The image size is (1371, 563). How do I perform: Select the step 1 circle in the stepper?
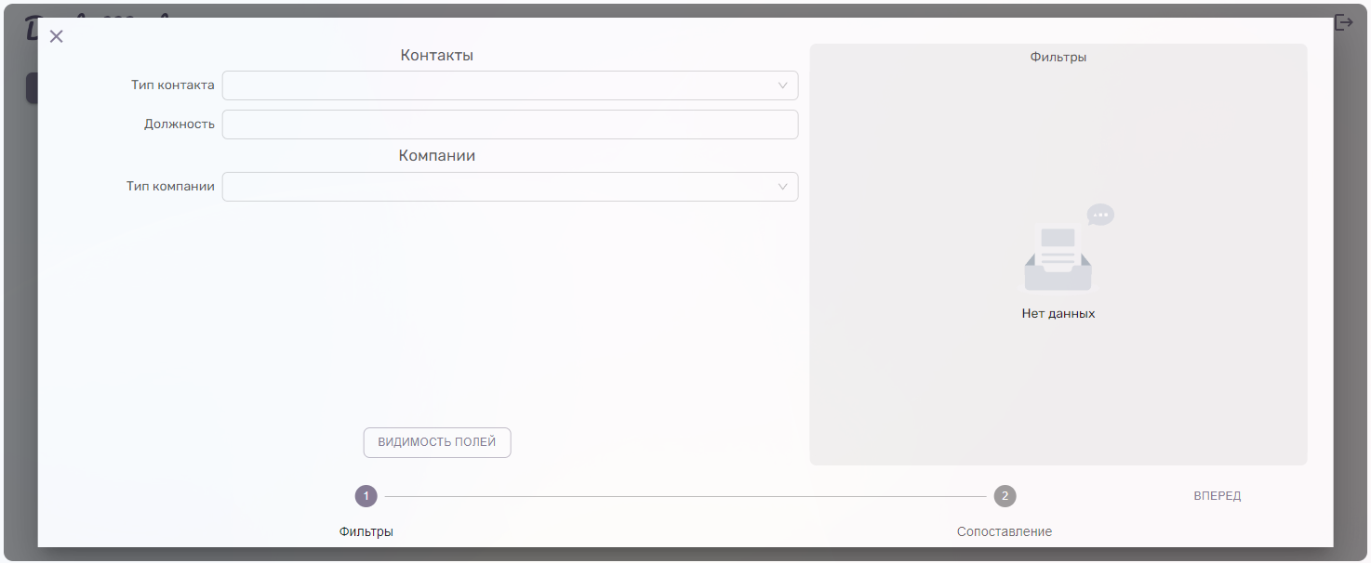coord(366,496)
